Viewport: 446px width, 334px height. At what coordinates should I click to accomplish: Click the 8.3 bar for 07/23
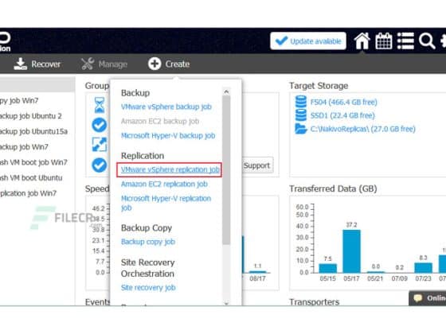423,268
